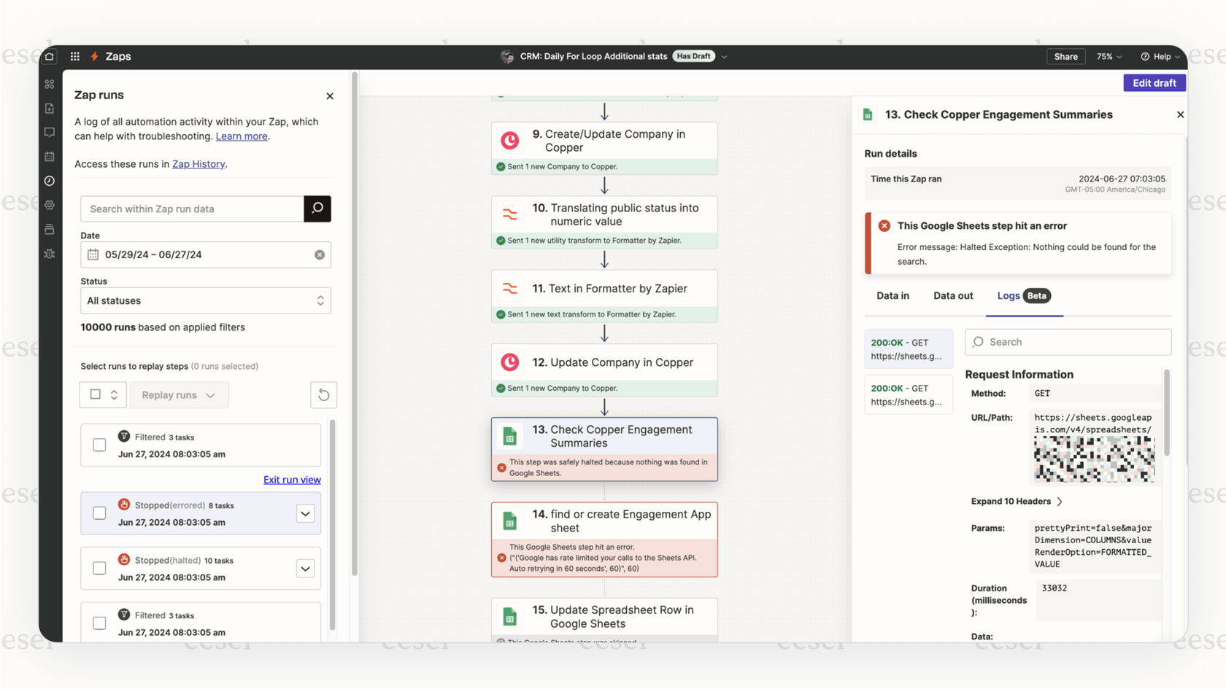
Task: Open the Zap History link
Action: (198, 164)
